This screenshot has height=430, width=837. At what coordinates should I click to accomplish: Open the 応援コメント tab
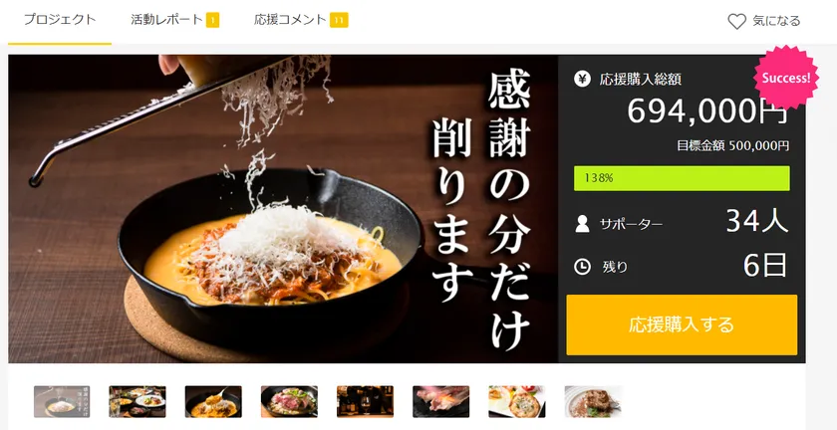(x=301, y=20)
